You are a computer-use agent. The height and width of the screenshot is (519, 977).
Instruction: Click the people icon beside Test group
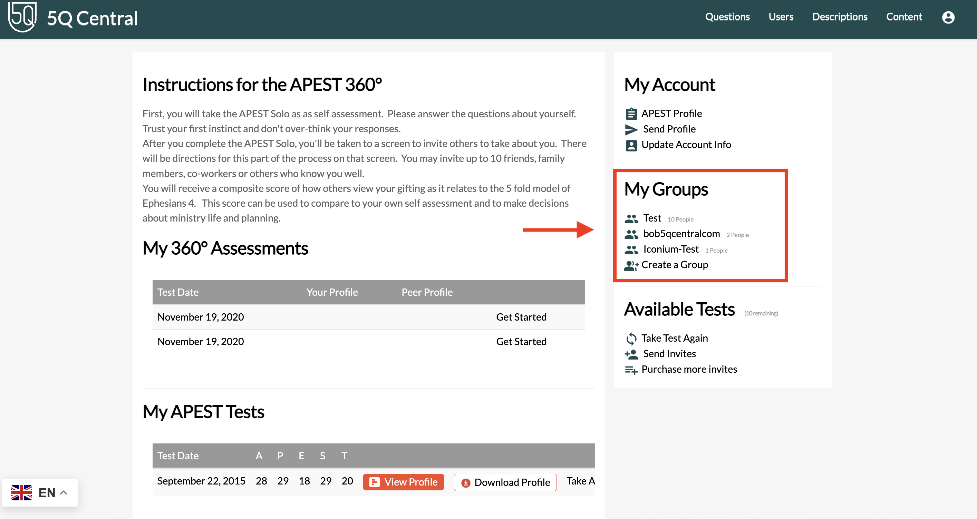coord(631,219)
